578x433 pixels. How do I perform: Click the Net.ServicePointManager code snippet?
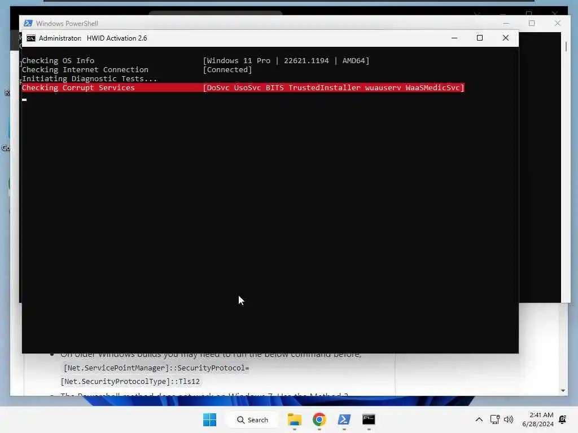[156, 368]
